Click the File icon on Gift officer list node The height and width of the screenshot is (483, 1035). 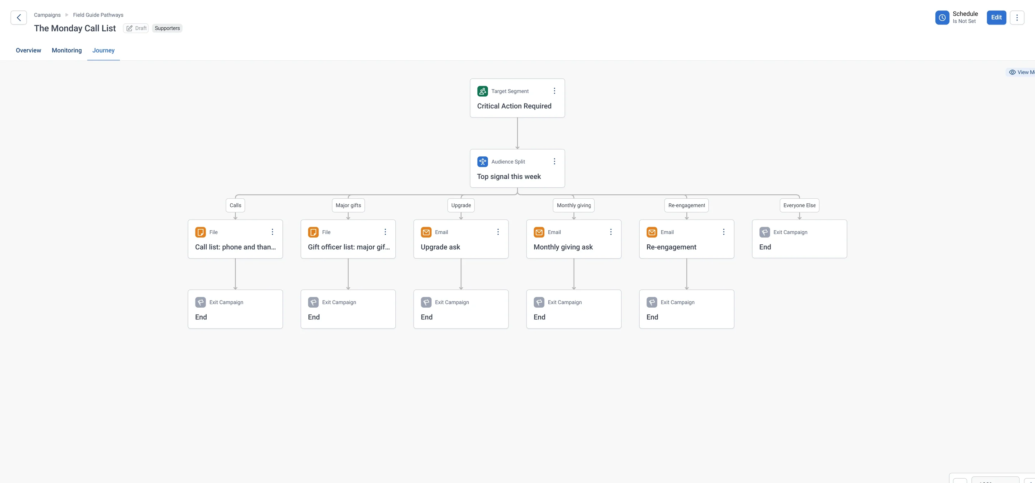[313, 232]
